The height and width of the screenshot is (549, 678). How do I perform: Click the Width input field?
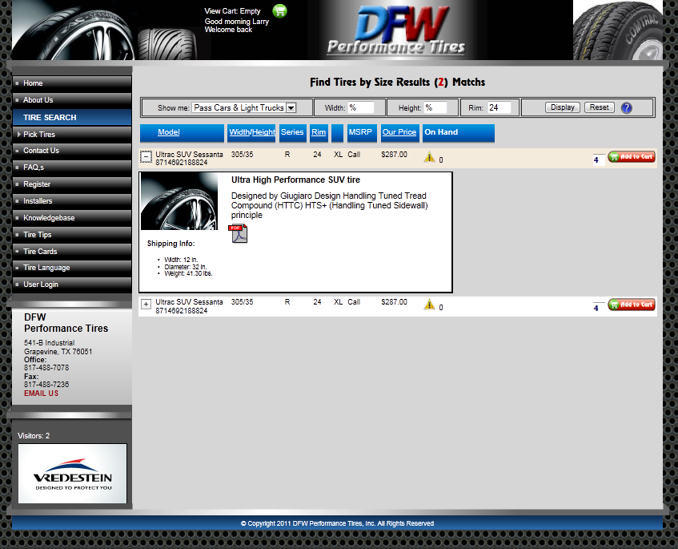pyautogui.click(x=360, y=107)
